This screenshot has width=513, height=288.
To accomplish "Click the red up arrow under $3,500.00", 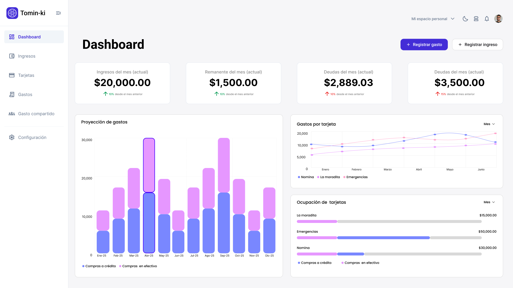I will [438, 94].
